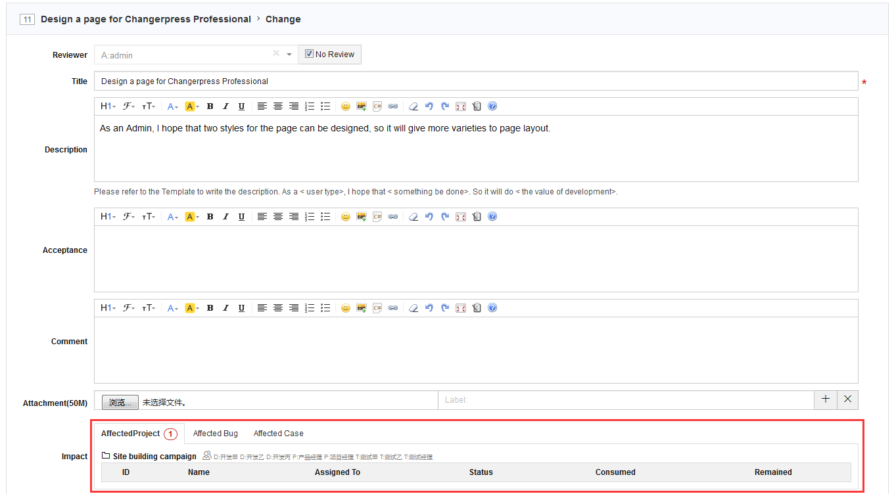The width and height of the screenshot is (896, 494).
Task: Click the ordered list icon in Comment toolbar
Action: point(310,308)
